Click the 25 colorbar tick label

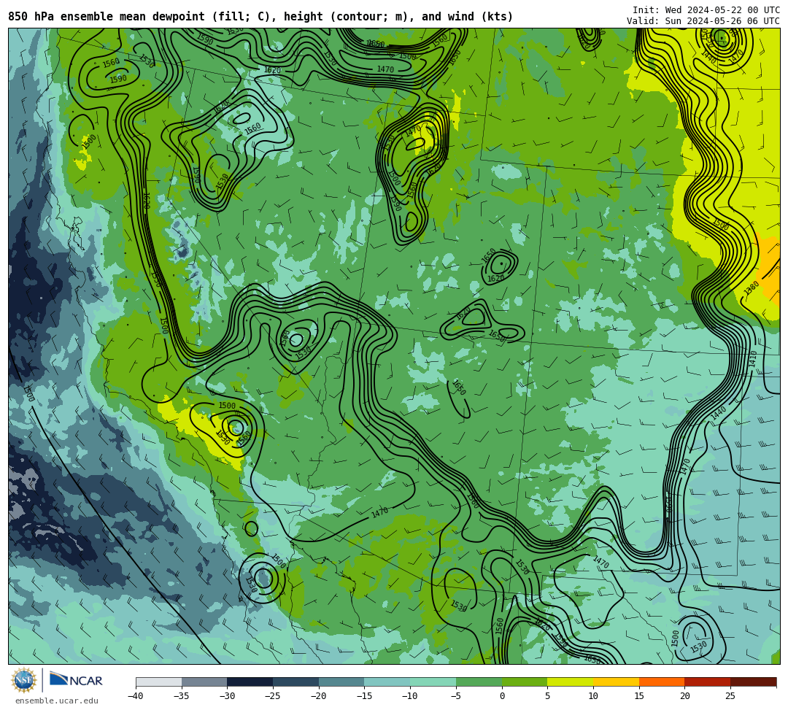tap(730, 696)
